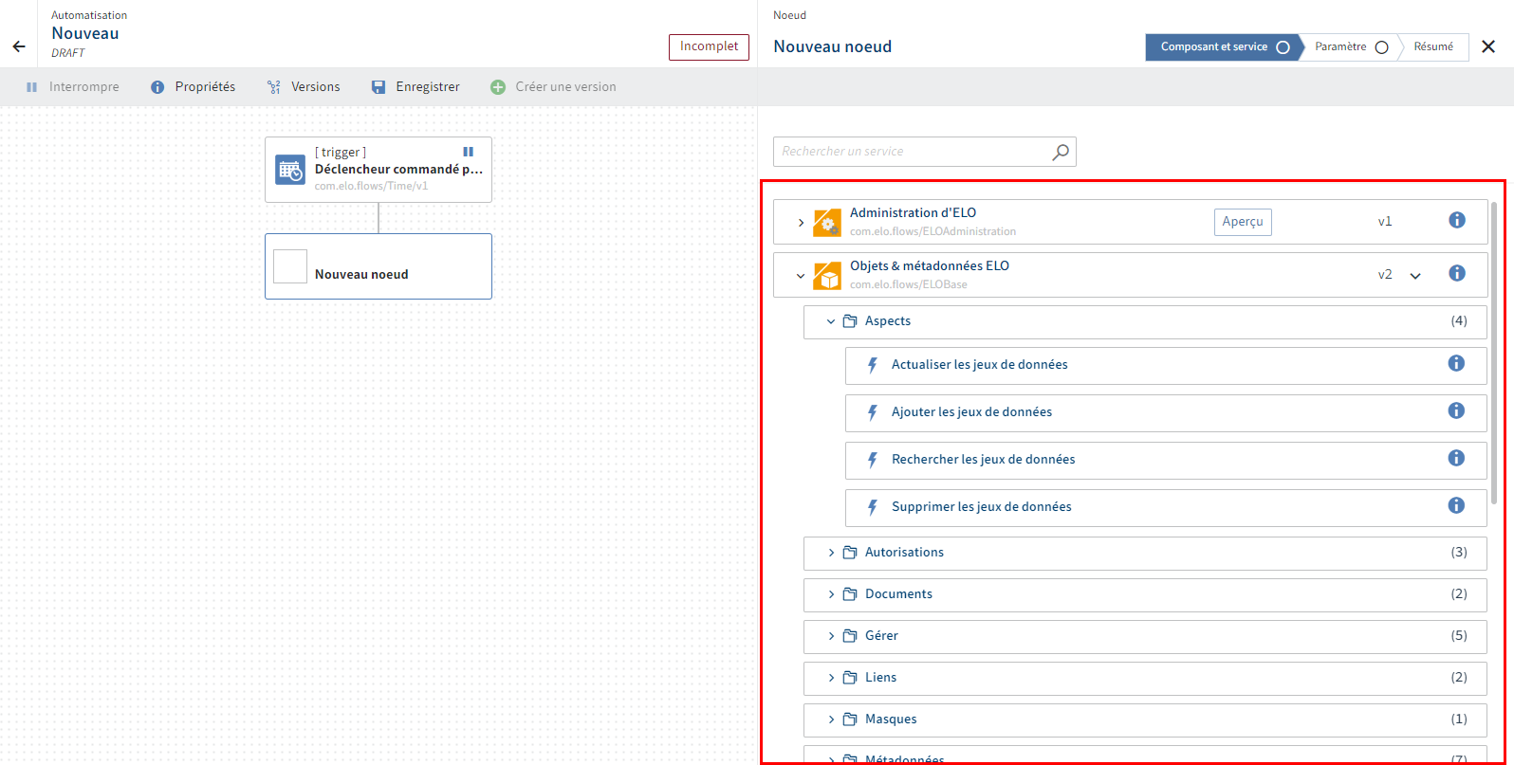
Task: Show info for Supprimer les jeux de données
Action: (x=1456, y=505)
